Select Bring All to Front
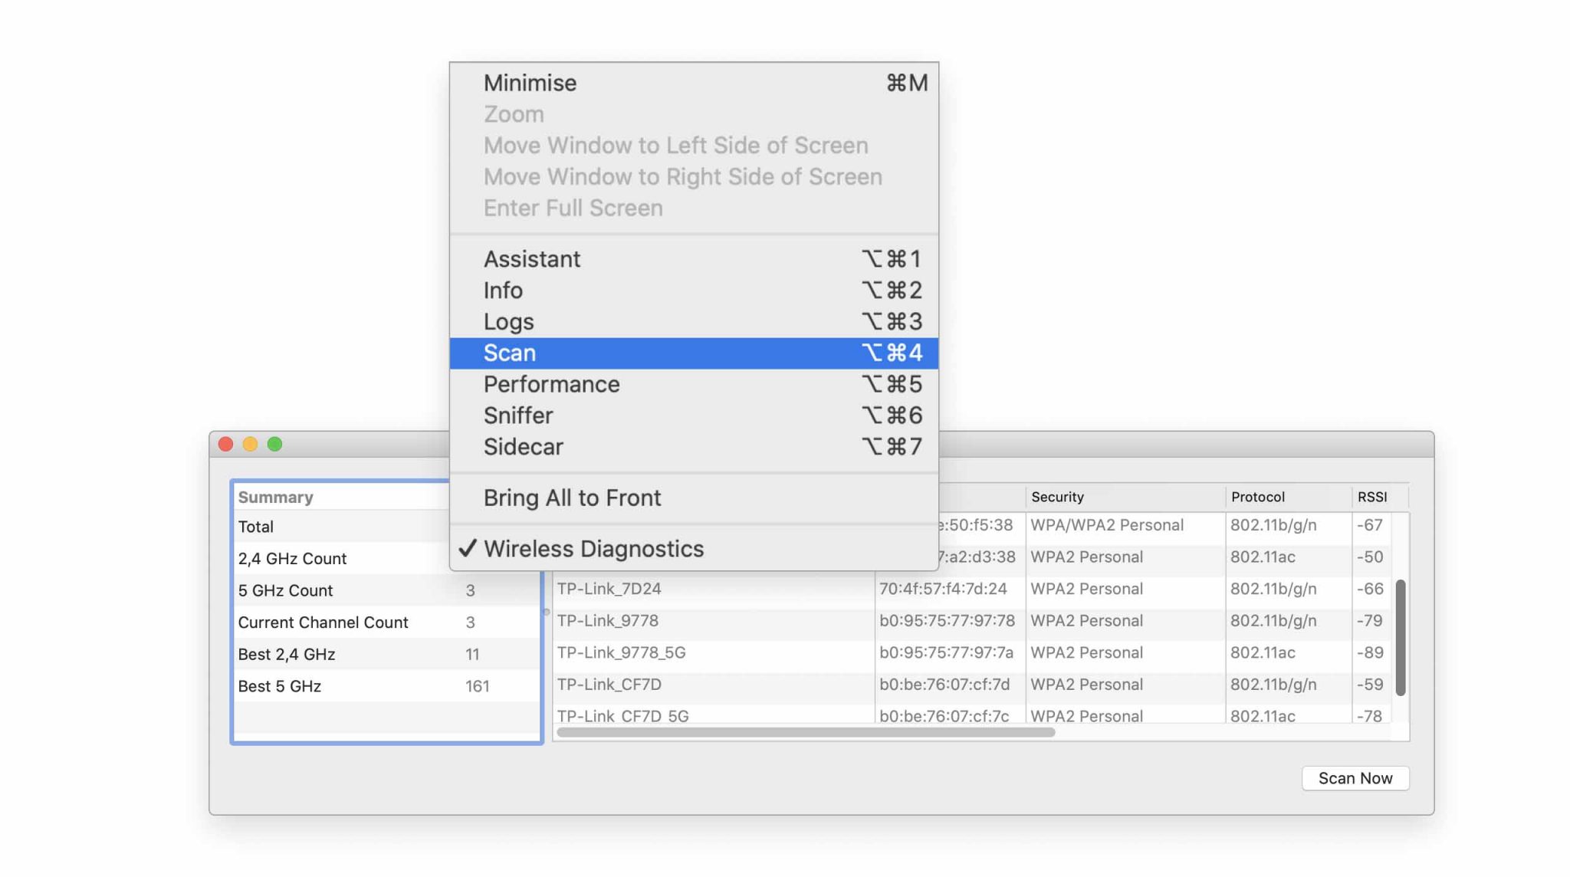Screen dimensions: 1570x877 [573, 498]
